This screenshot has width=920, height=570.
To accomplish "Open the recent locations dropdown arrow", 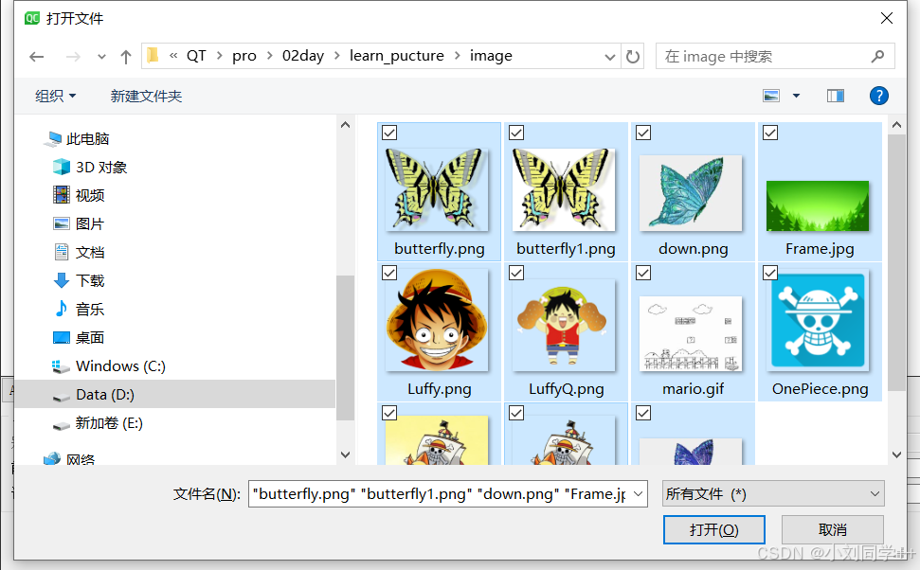I will (101, 57).
